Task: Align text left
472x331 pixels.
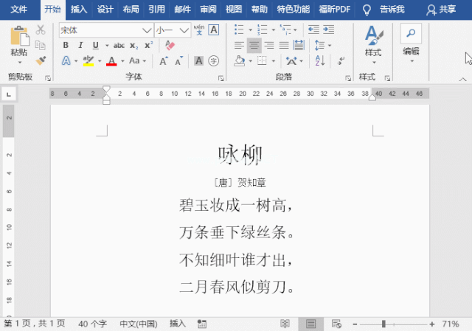Action: pyautogui.click(x=239, y=46)
